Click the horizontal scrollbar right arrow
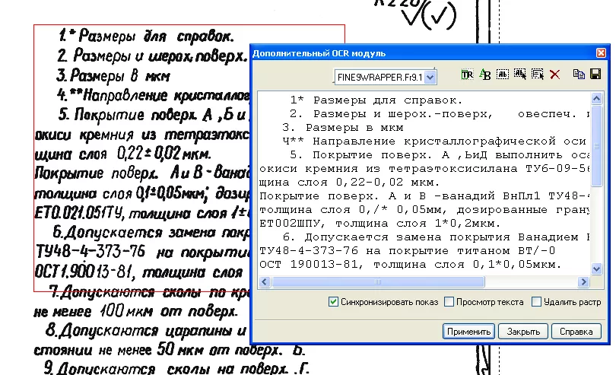The width and height of the screenshot is (616, 375). pos(584,282)
